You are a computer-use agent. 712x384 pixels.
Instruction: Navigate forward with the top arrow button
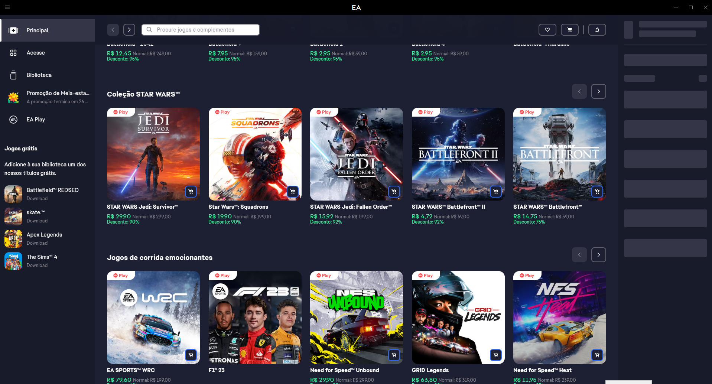[x=129, y=30]
